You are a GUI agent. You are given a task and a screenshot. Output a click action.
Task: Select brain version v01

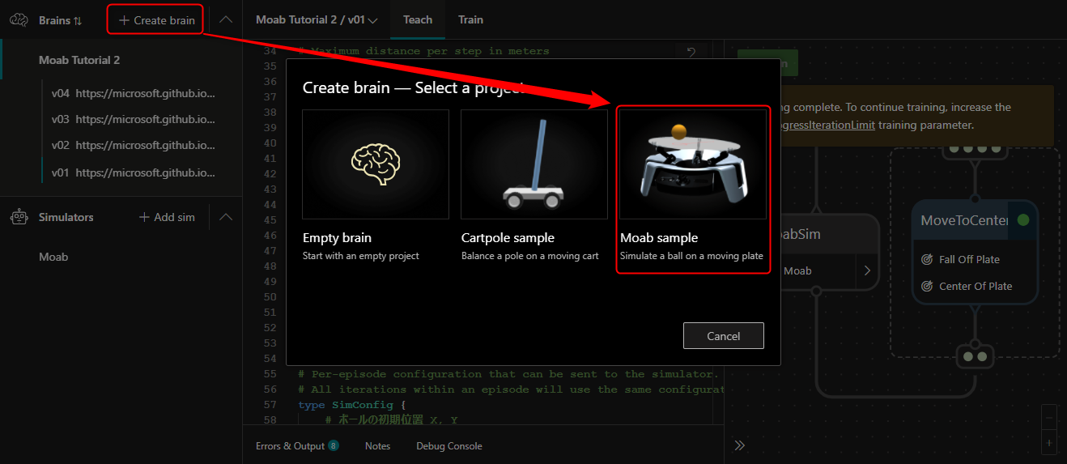pyautogui.click(x=134, y=172)
